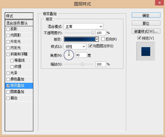Screen dimensions: 165x137
Task: Enable the 投影 checkbox
Action: [x=8, y=29]
